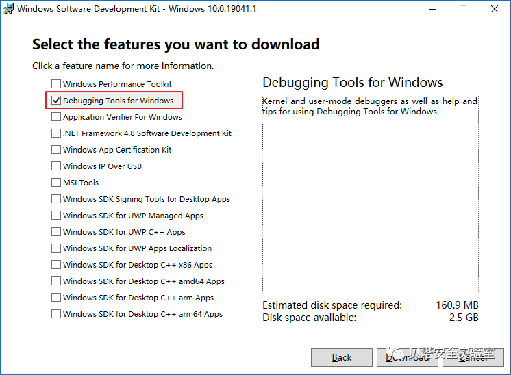Select the Windows App Certification Kit checkbox
Image resolution: width=511 pixels, height=375 pixels.
56,150
